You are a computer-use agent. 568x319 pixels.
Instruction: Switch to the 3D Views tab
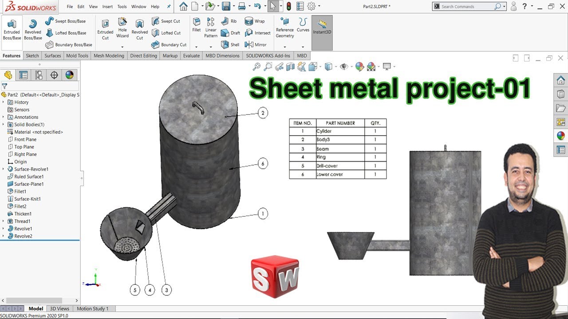click(x=59, y=309)
